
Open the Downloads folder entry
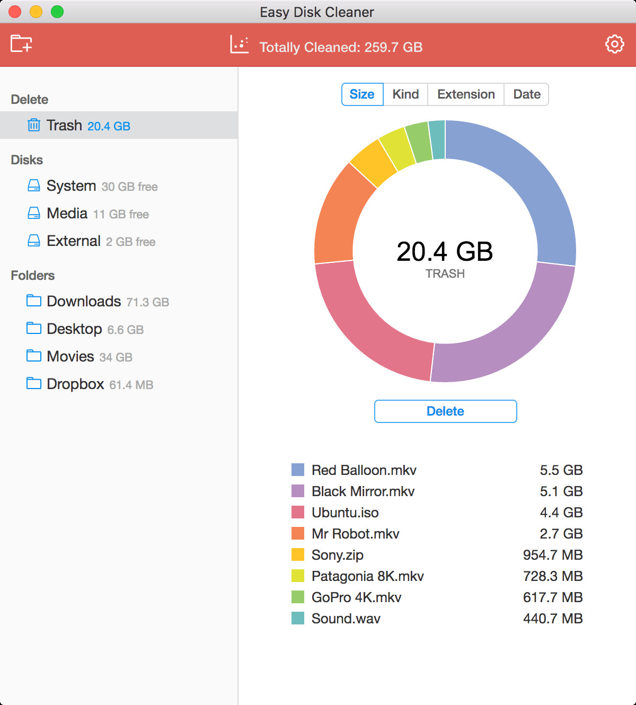pyautogui.click(x=119, y=301)
